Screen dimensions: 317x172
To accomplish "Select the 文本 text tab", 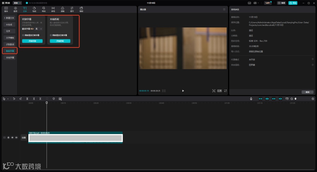I will pyautogui.click(x=25, y=9).
